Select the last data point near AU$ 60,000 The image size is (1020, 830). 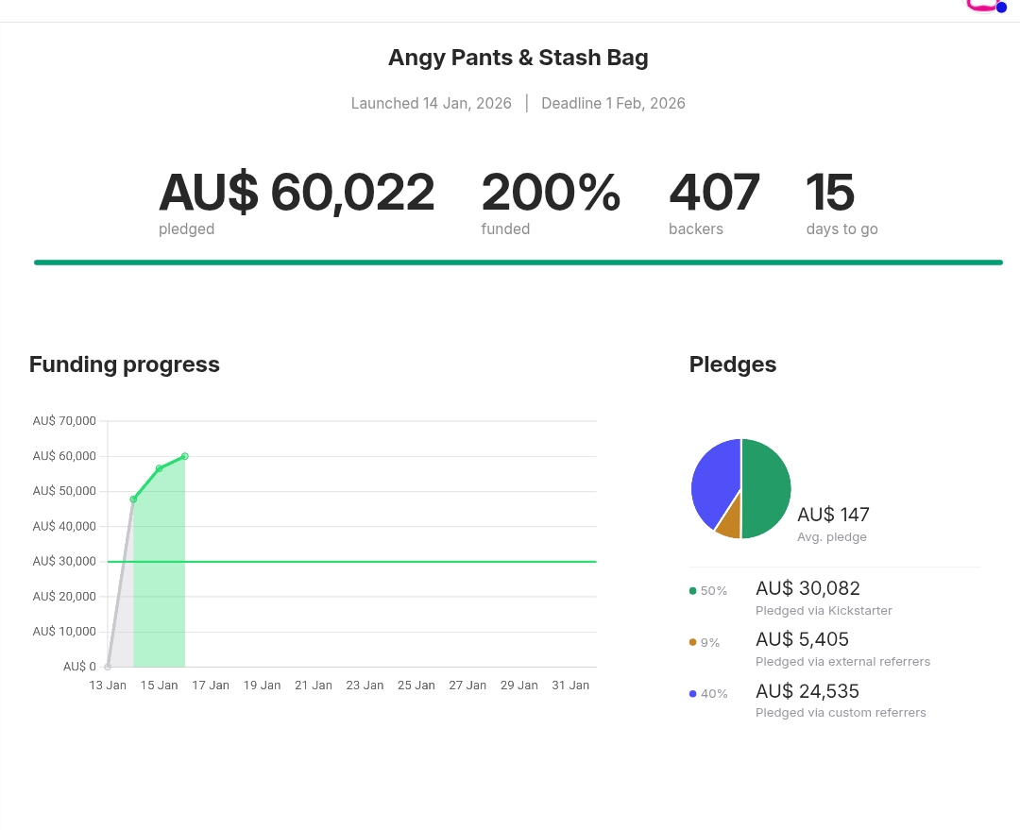tap(185, 456)
